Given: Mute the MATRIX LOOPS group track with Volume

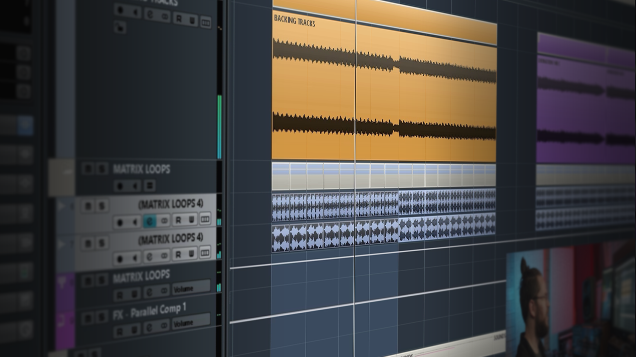Looking at the screenshot, I should 88,281.
